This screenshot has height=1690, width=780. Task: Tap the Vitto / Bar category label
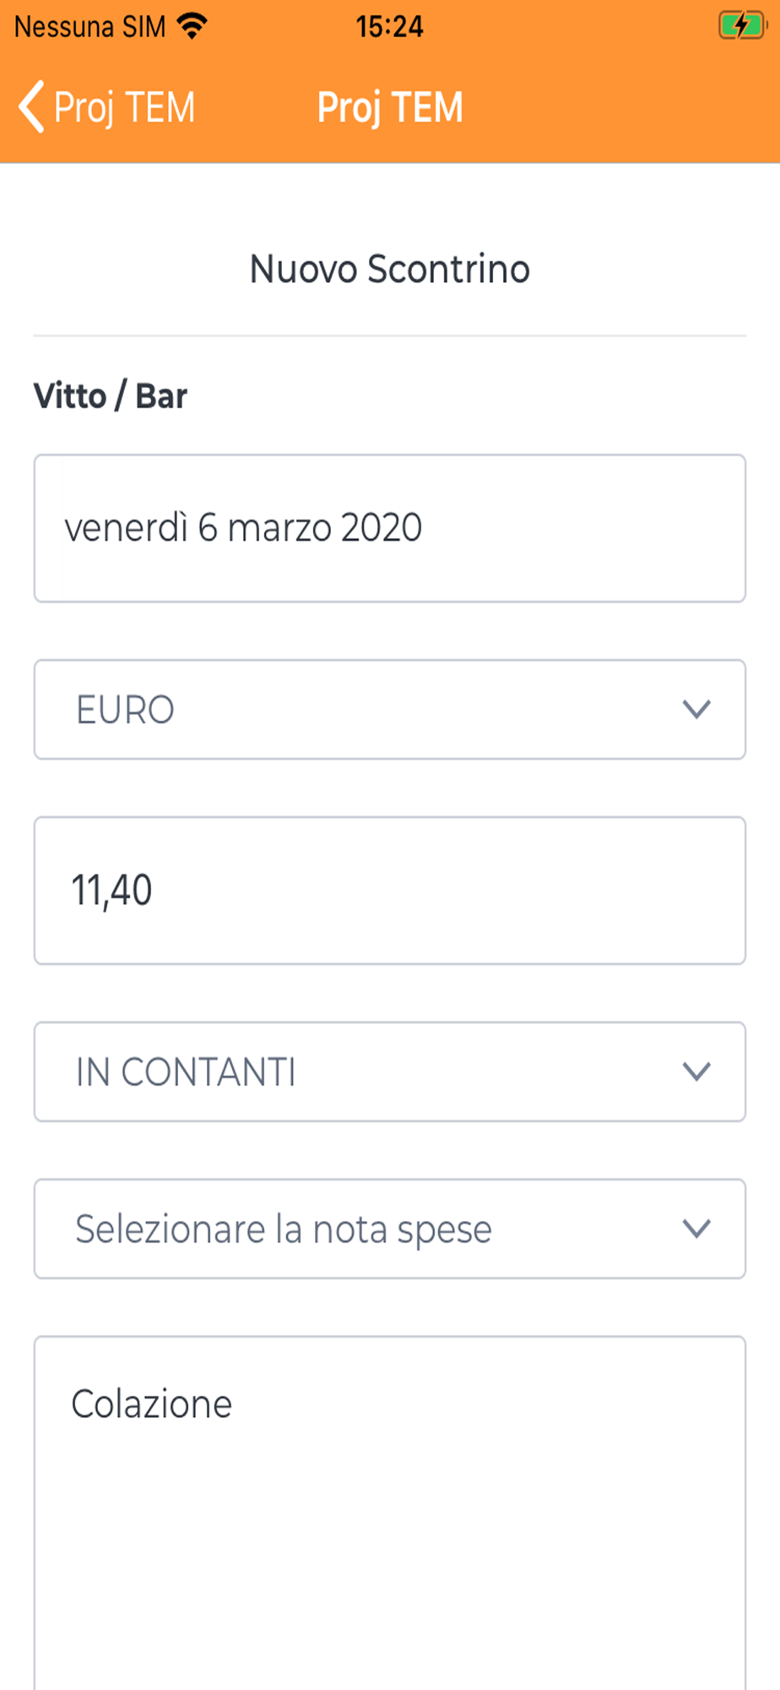tap(111, 395)
